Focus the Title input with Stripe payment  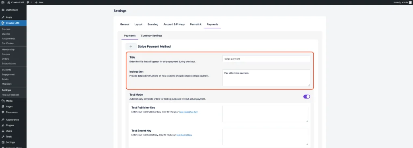click(x=266, y=59)
